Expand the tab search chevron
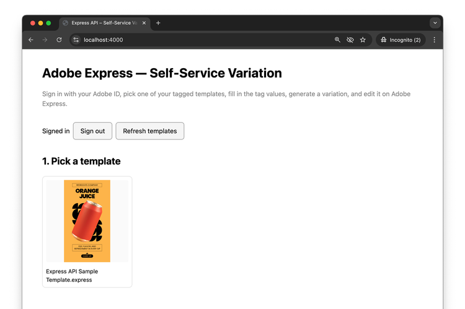The height and width of the screenshot is (309, 465). [435, 23]
